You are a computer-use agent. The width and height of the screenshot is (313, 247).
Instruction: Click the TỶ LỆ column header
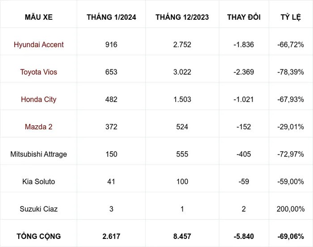(x=290, y=17)
